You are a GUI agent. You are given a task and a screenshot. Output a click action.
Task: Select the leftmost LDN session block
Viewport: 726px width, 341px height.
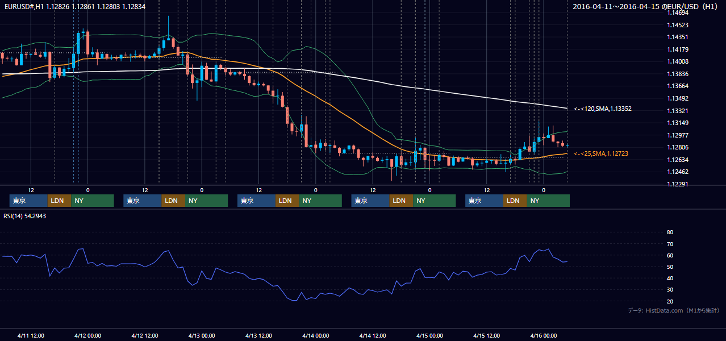[x=59, y=201]
